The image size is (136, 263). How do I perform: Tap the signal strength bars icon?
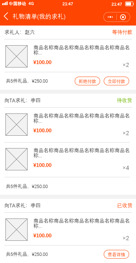5,4
